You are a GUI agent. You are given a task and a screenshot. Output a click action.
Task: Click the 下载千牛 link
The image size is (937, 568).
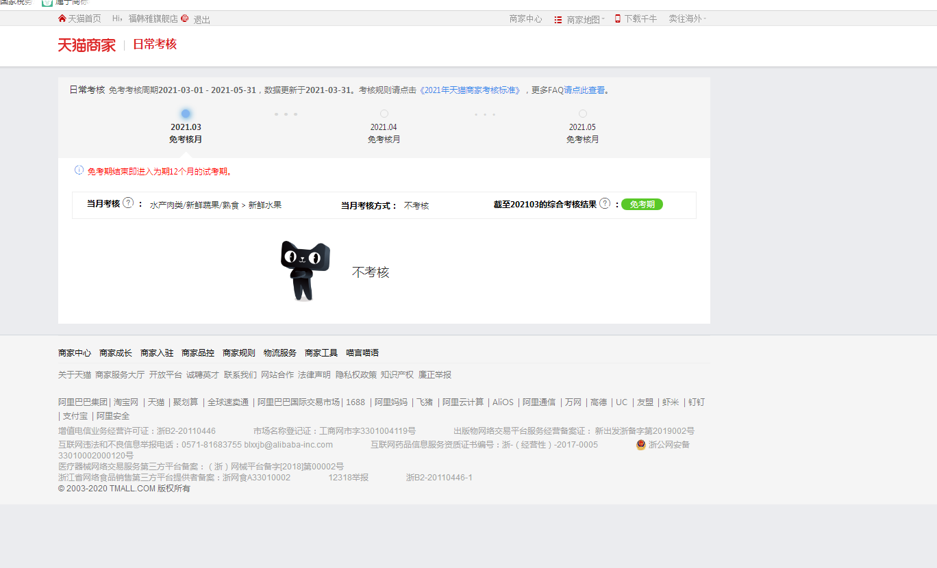640,19
